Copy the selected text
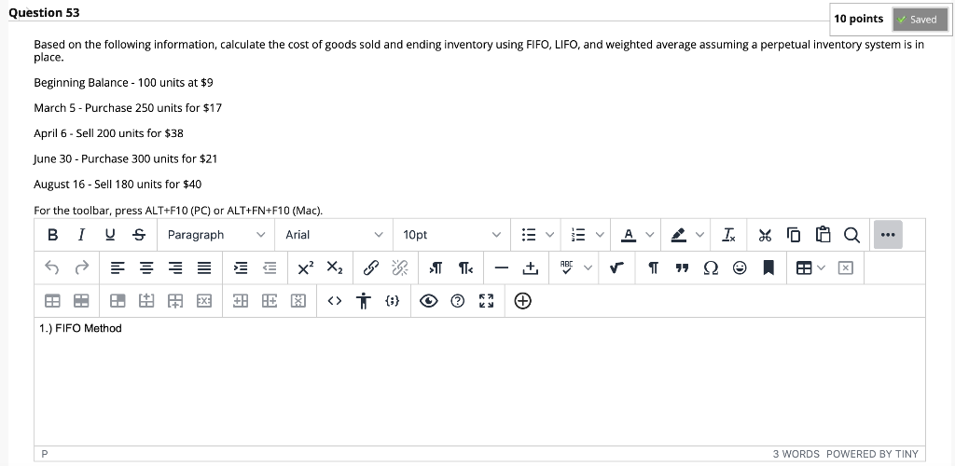Image resolution: width=955 pixels, height=466 pixels. click(x=794, y=235)
